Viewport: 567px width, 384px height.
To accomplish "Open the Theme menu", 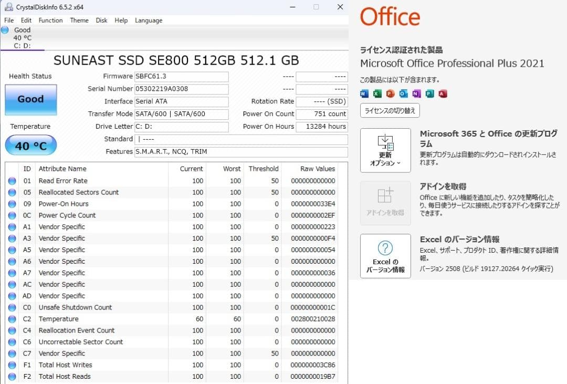I will 79,20.
